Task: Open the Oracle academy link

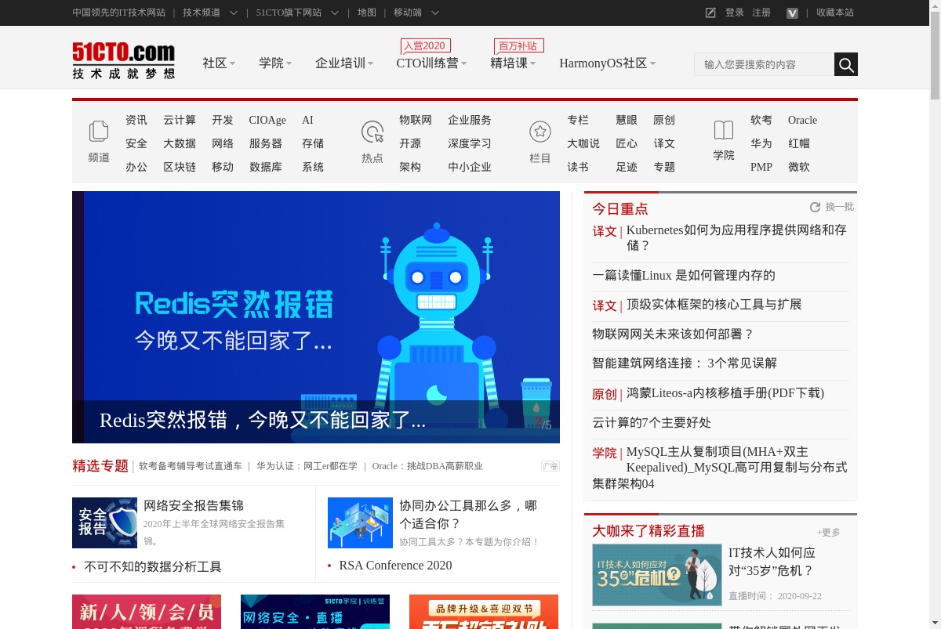Action: click(x=802, y=120)
